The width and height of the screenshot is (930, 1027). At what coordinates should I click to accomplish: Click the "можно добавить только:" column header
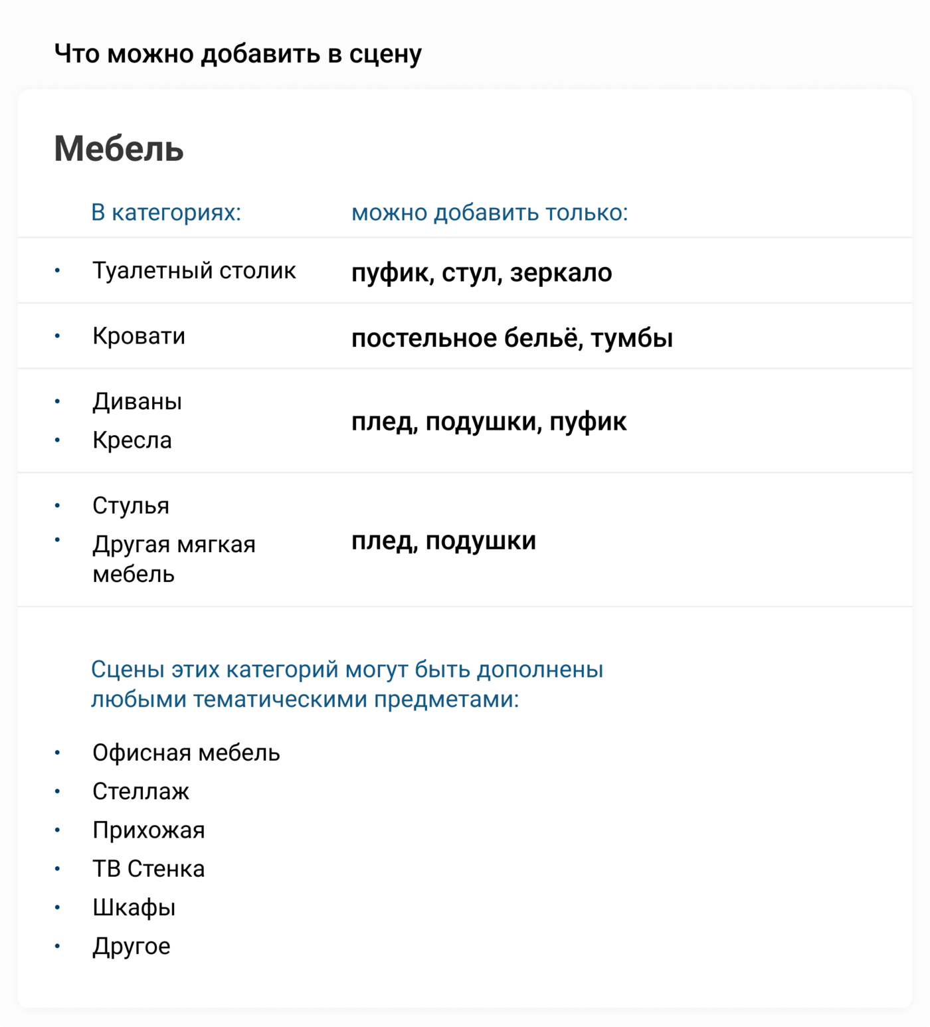[490, 213]
